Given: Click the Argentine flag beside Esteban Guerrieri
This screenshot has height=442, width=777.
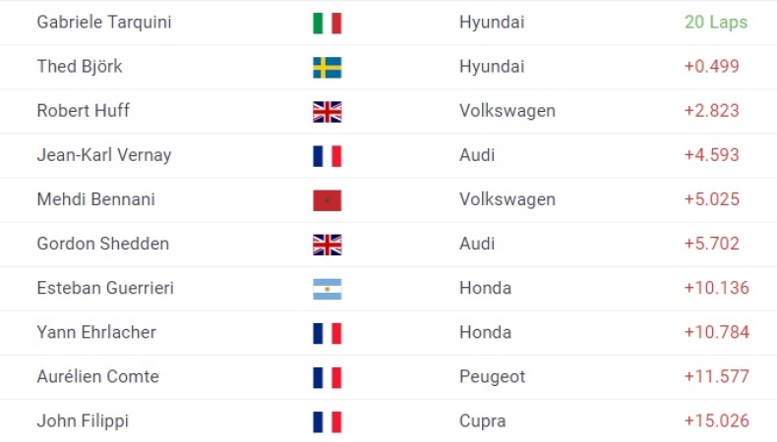Looking at the screenshot, I should point(327,289).
